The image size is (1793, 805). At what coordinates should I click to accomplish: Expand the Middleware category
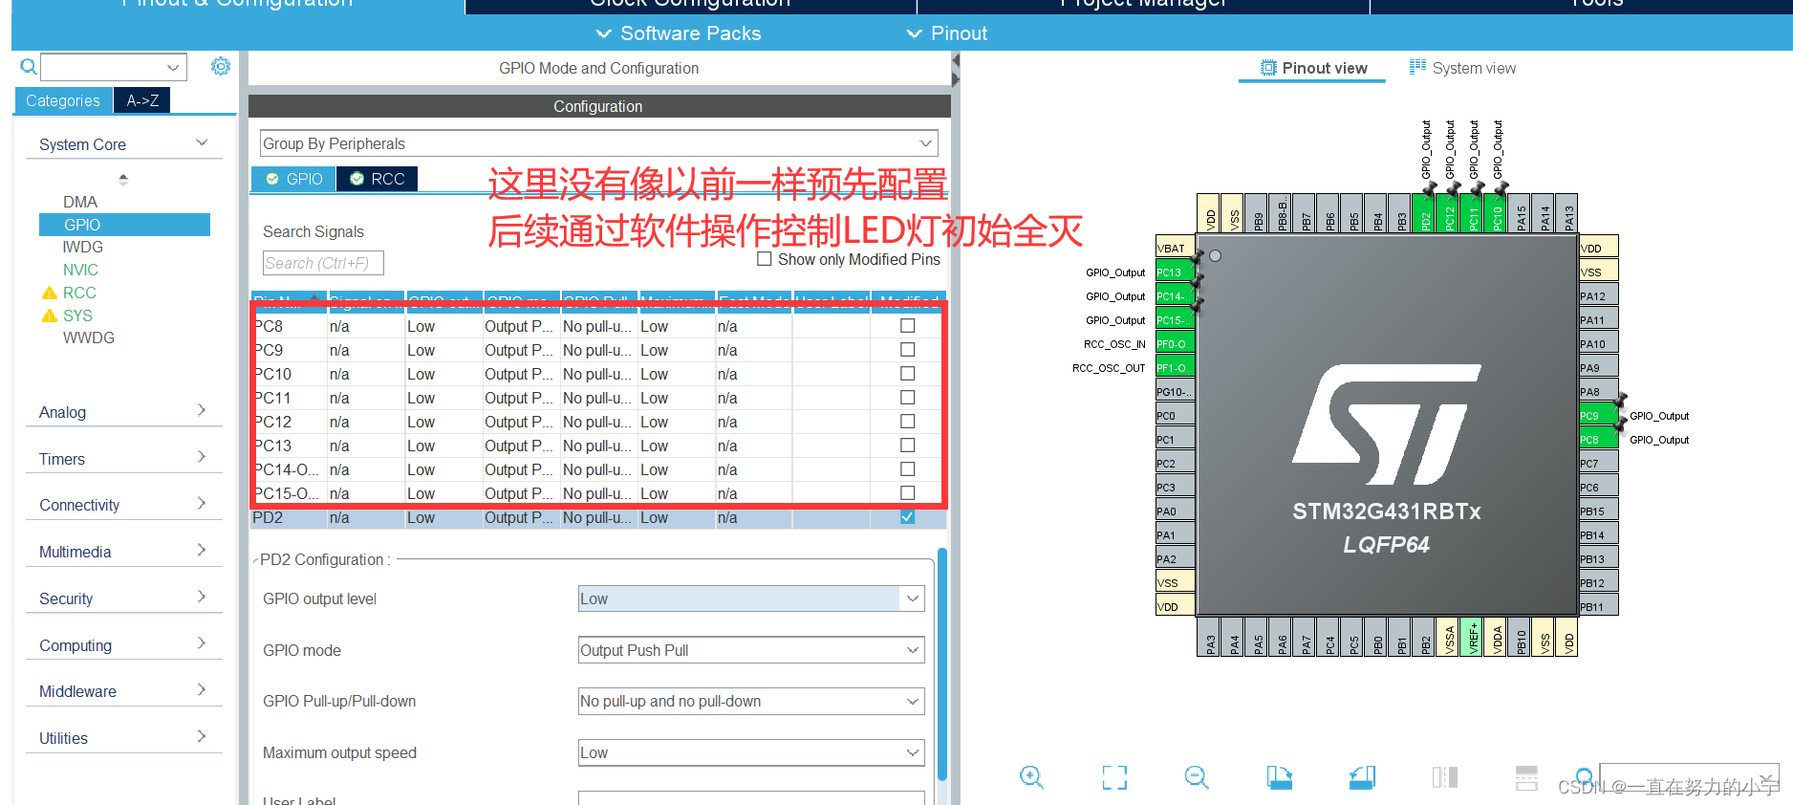pos(123,691)
